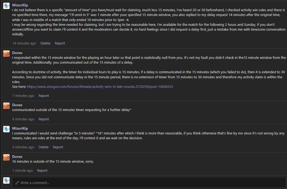Screen dimensions: 287x189
Task: Click Dunes' avatar beside the activity doctrine comment
Action: point(6,54)
